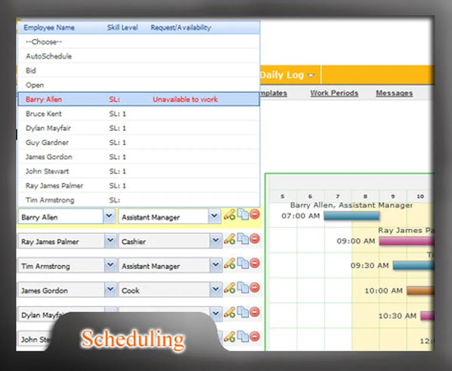Click the Request/Availability column header
This screenshot has height=371, width=452.
[181, 27]
